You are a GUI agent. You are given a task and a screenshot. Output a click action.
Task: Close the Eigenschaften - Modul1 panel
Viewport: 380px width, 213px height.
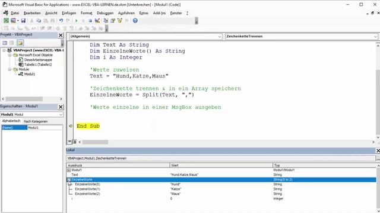click(x=61, y=106)
